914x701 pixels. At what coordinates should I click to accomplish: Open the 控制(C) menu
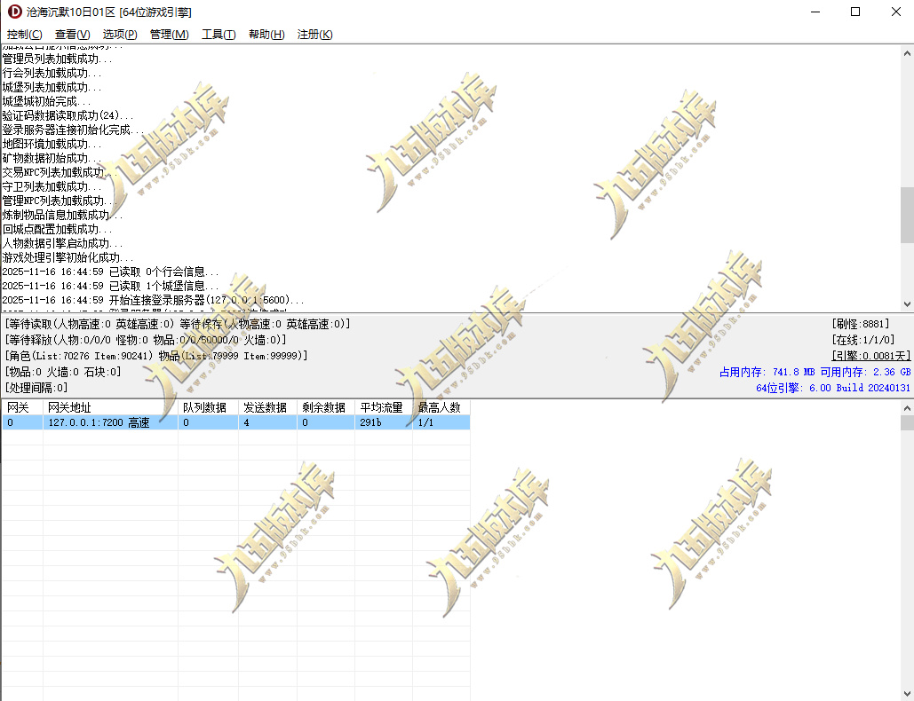(x=25, y=35)
